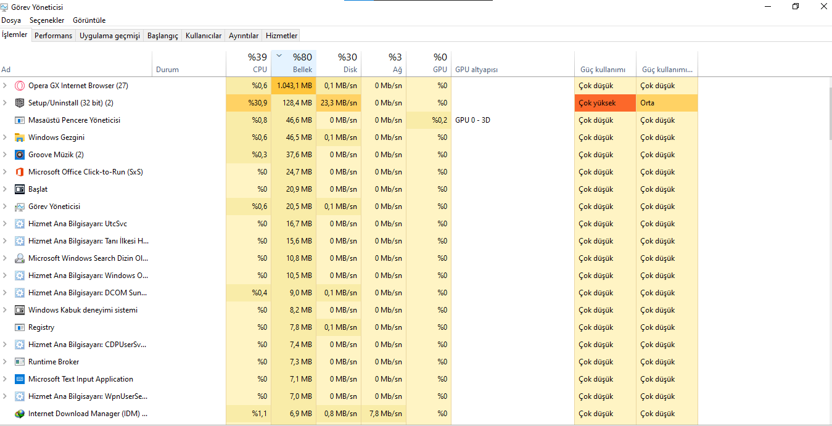Click the Registry process icon
This screenshot has height=426, width=832.
click(x=20, y=327)
